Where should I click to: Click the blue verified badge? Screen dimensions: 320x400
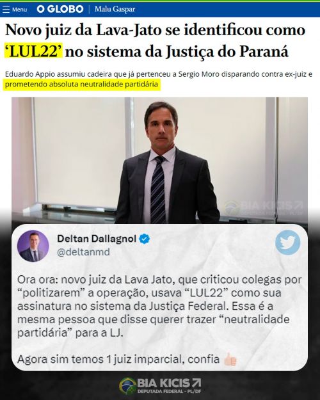point(145,239)
